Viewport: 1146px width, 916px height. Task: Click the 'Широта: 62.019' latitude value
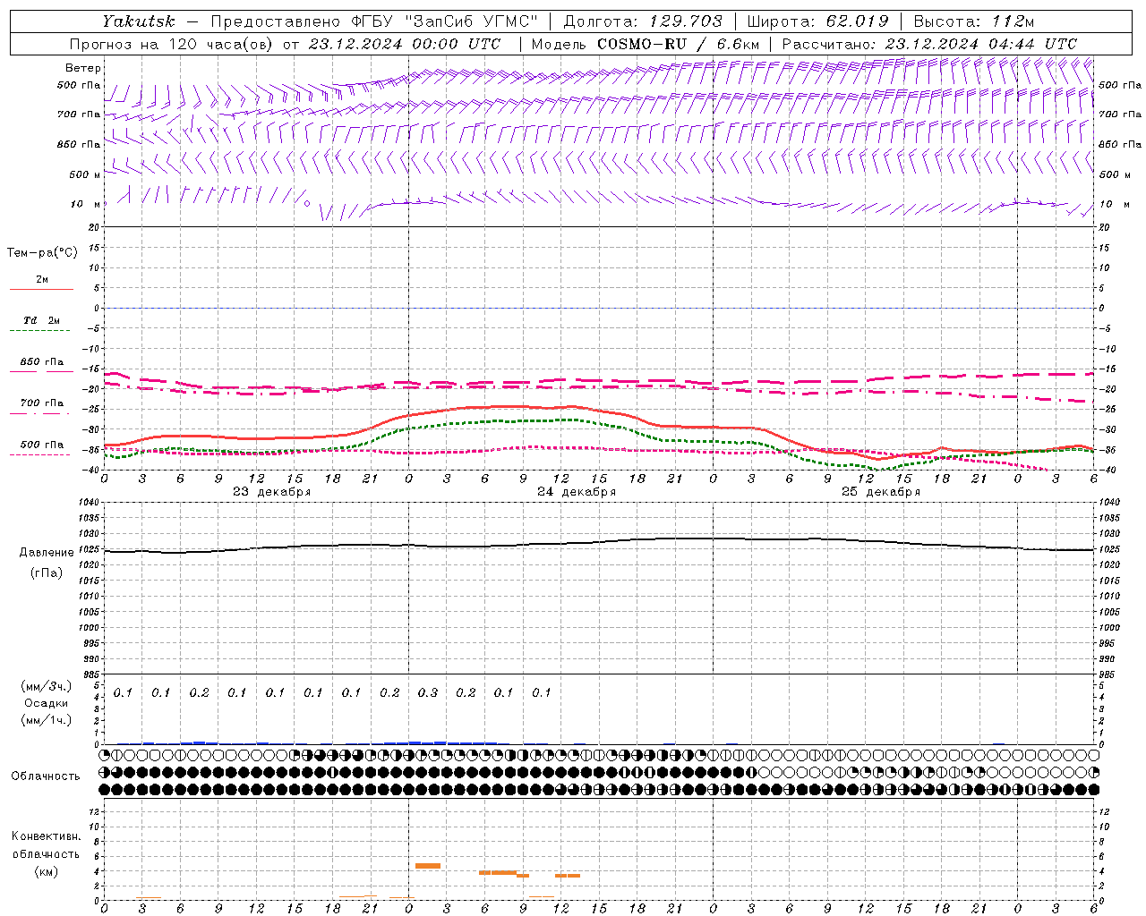(x=817, y=21)
